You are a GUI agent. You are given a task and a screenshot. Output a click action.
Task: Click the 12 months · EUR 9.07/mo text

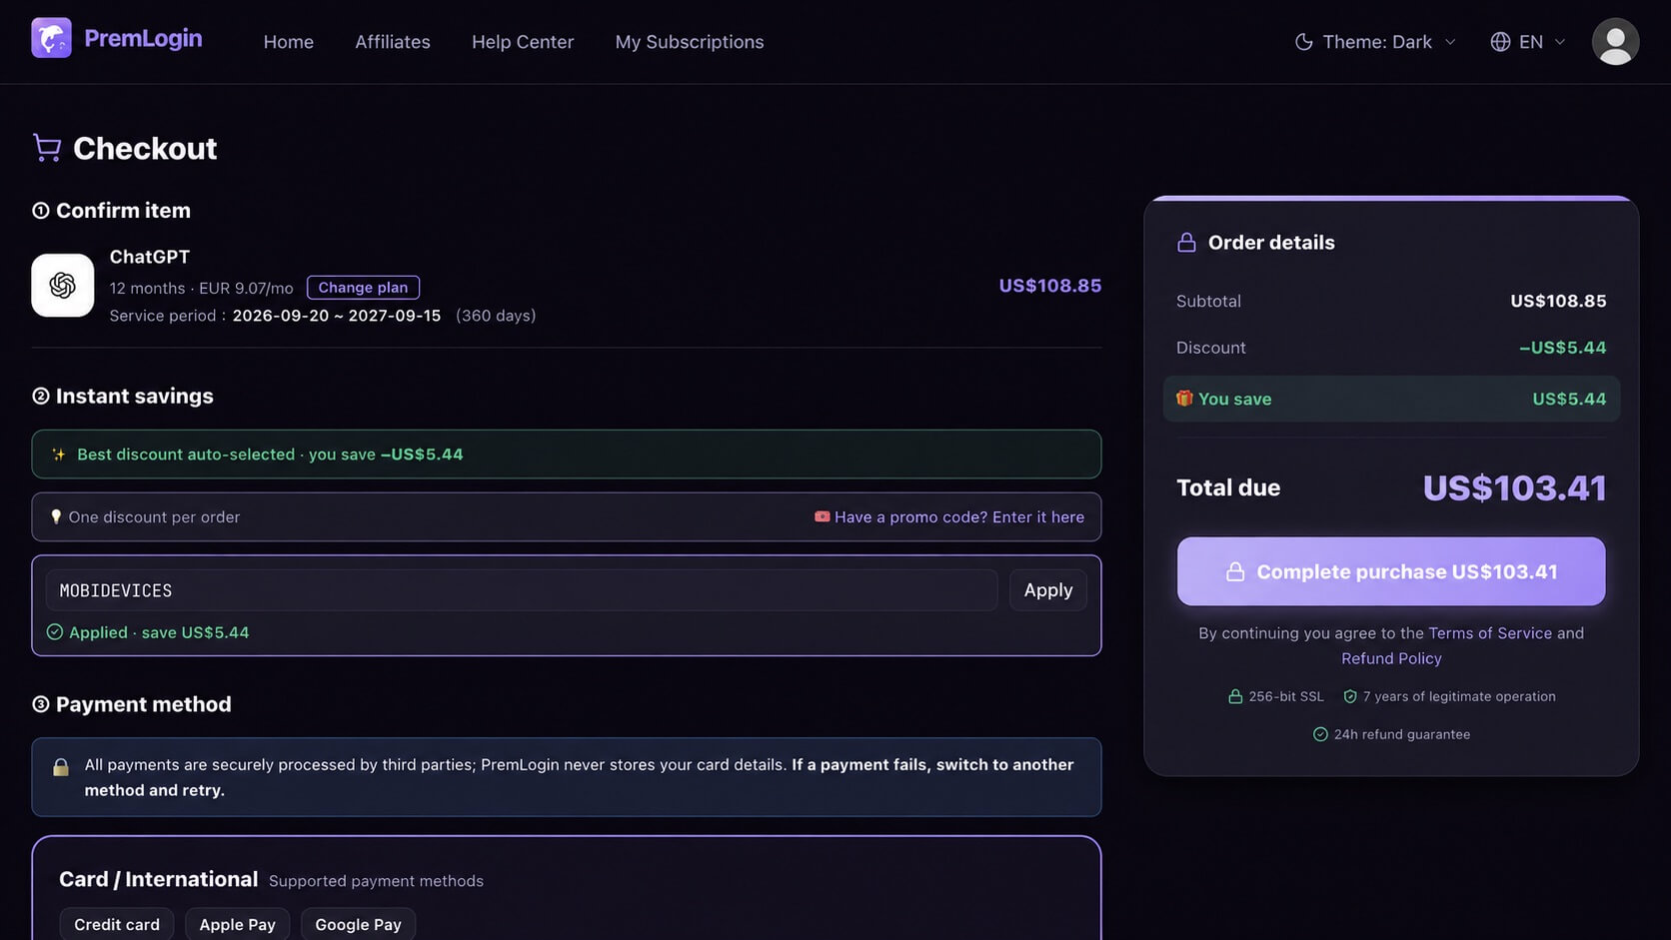tap(201, 288)
